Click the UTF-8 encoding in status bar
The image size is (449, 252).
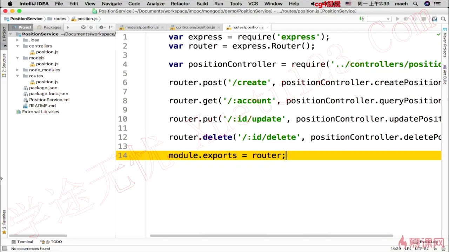pyautogui.click(x=421, y=248)
